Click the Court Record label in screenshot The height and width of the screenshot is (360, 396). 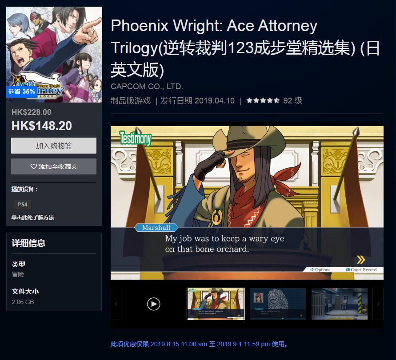pyautogui.click(x=361, y=270)
